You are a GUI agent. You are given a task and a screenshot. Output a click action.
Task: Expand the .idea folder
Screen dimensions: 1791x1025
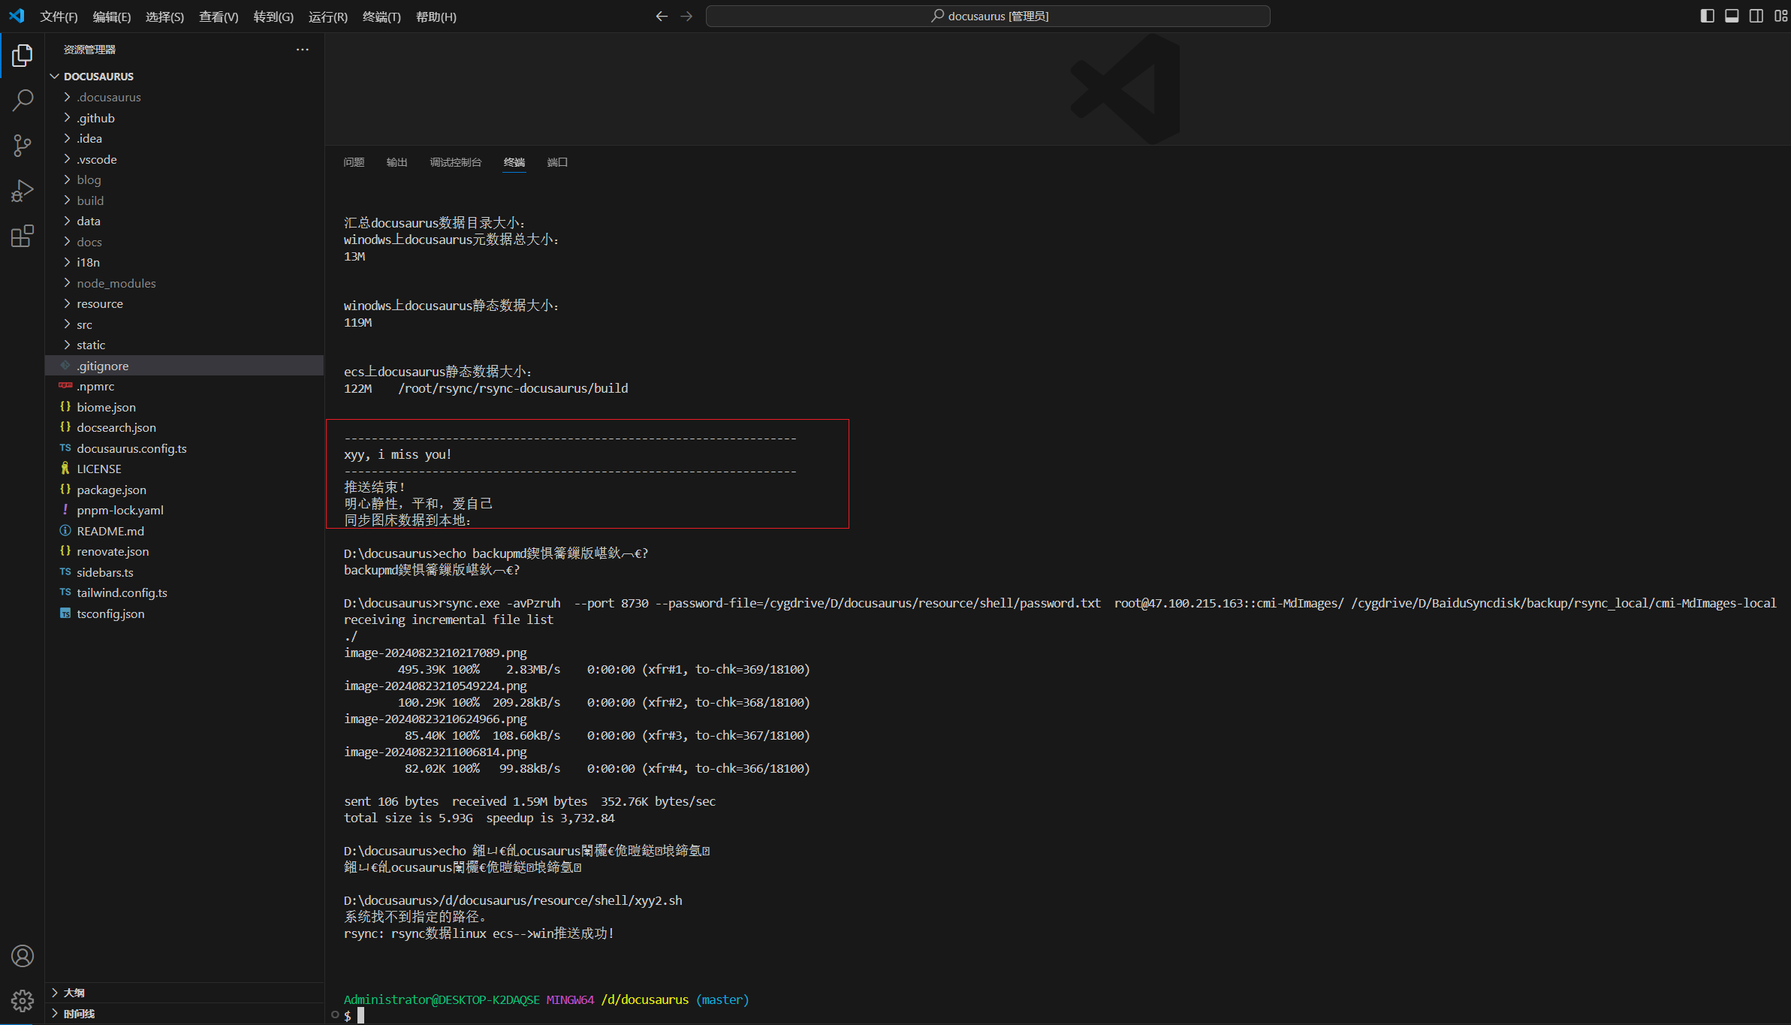(x=184, y=138)
